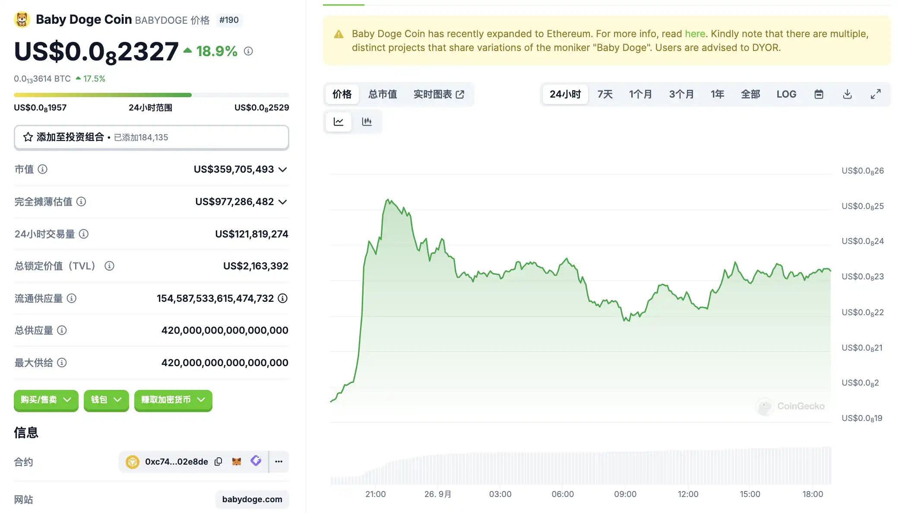Click the MetaMask fox icon
Image resolution: width=899 pixels, height=513 pixels.
237,462
